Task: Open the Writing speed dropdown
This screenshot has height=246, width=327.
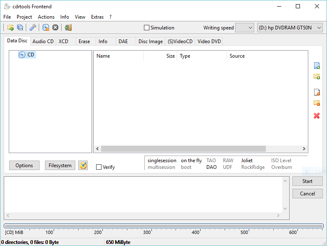Action: (x=244, y=28)
